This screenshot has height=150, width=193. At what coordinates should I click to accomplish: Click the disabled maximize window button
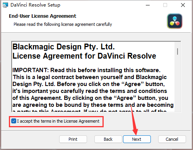pyautogui.click(x=165, y=5)
